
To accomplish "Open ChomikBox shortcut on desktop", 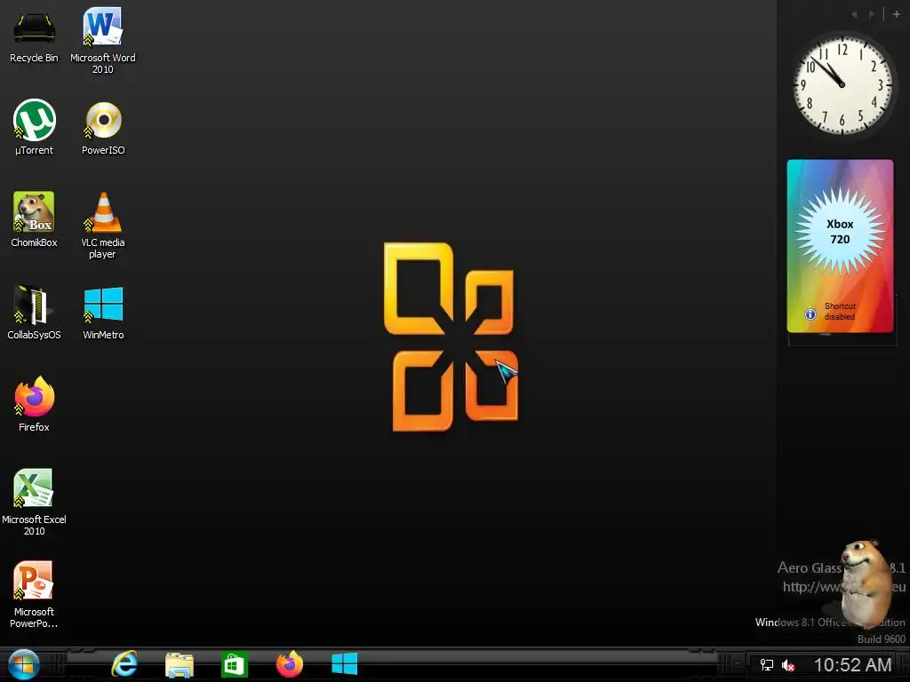I will click(35, 219).
